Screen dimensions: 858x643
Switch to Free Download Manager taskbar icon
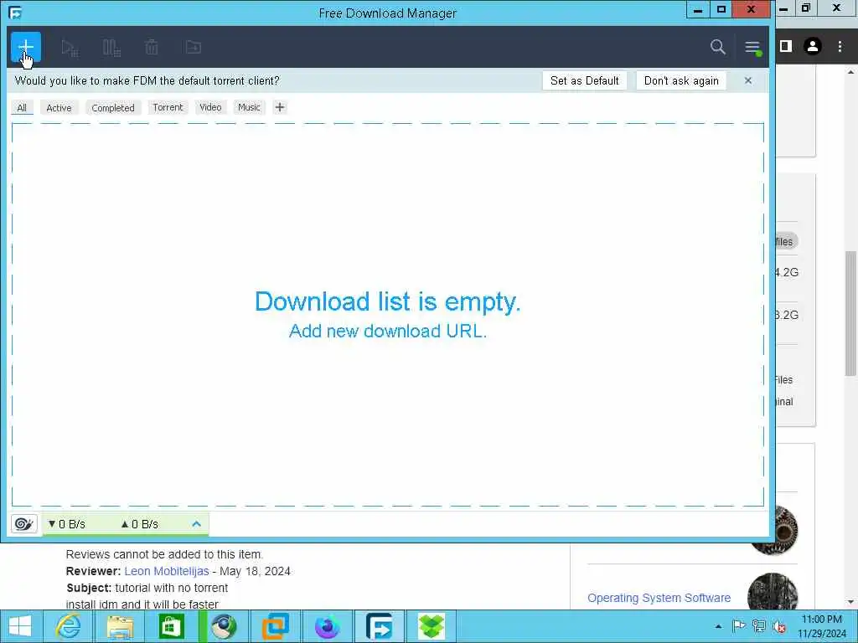380,626
